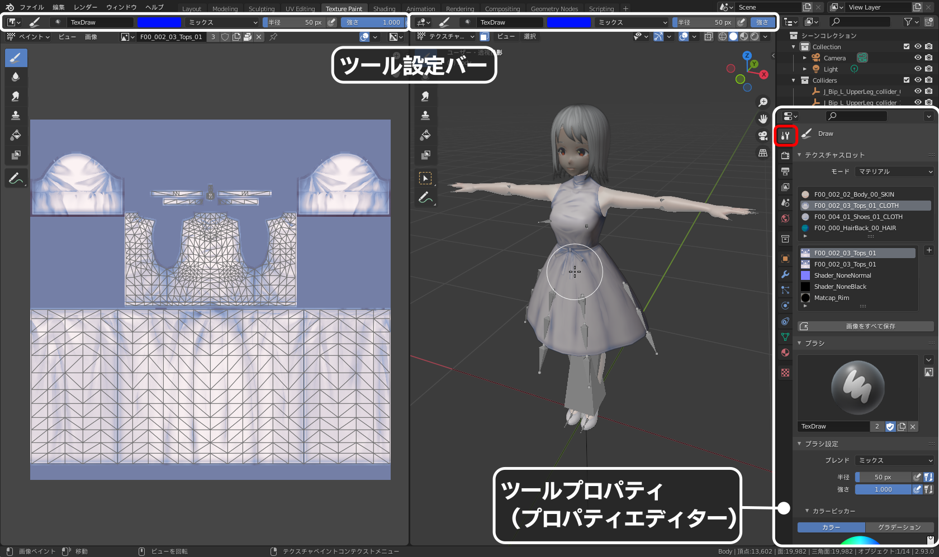Open the 編集 menu in the top bar
Image resolution: width=939 pixels, height=557 pixels.
(x=58, y=7)
